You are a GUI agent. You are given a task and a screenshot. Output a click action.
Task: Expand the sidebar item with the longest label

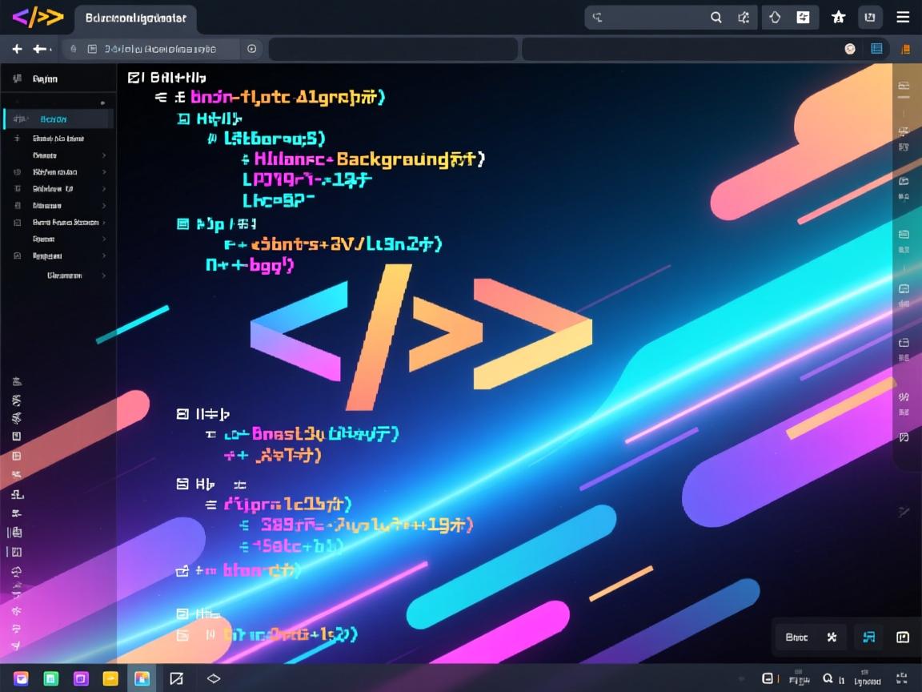tap(104, 223)
